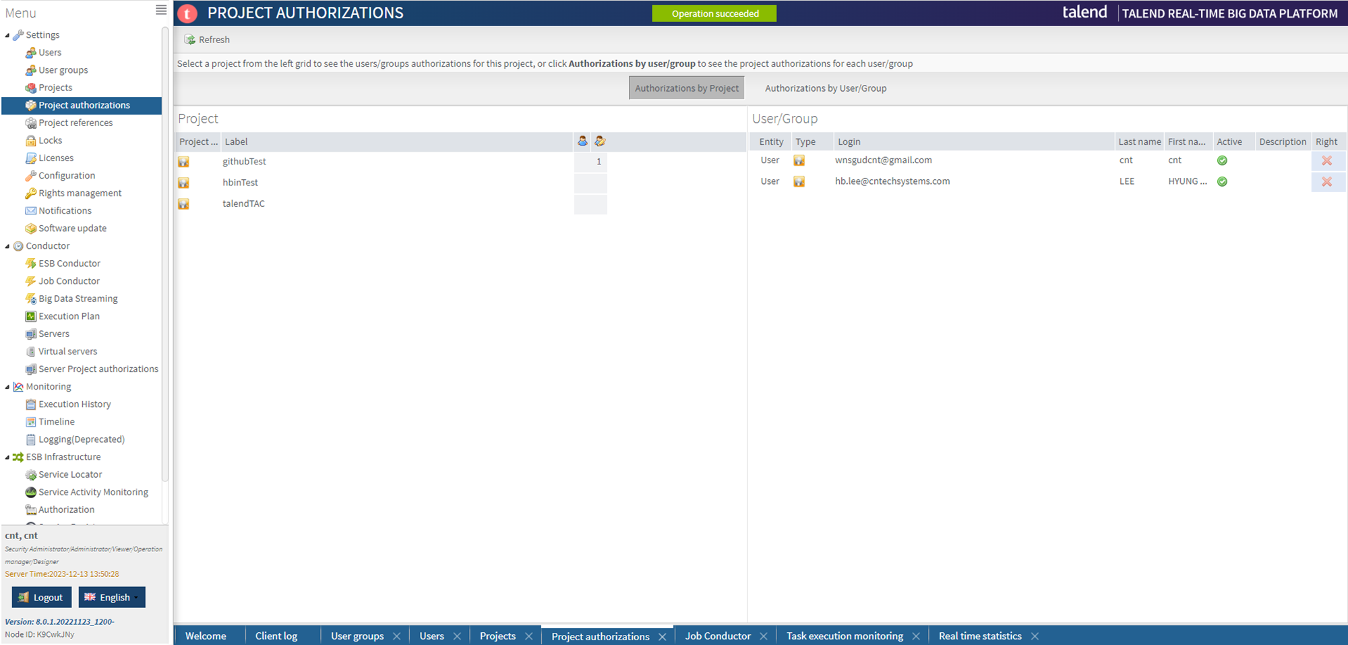The height and width of the screenshot is (645, 1348).
Task: Click active status icon for hb.lee@cntechsystems.com
Action: (1222, 181)
